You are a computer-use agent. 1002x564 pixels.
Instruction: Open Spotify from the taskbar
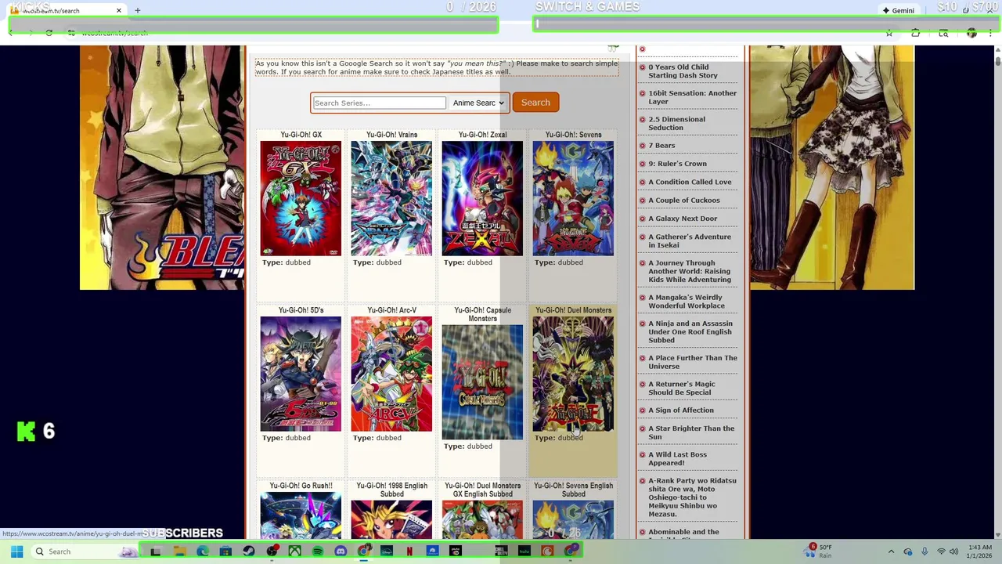tap(318, 551)
